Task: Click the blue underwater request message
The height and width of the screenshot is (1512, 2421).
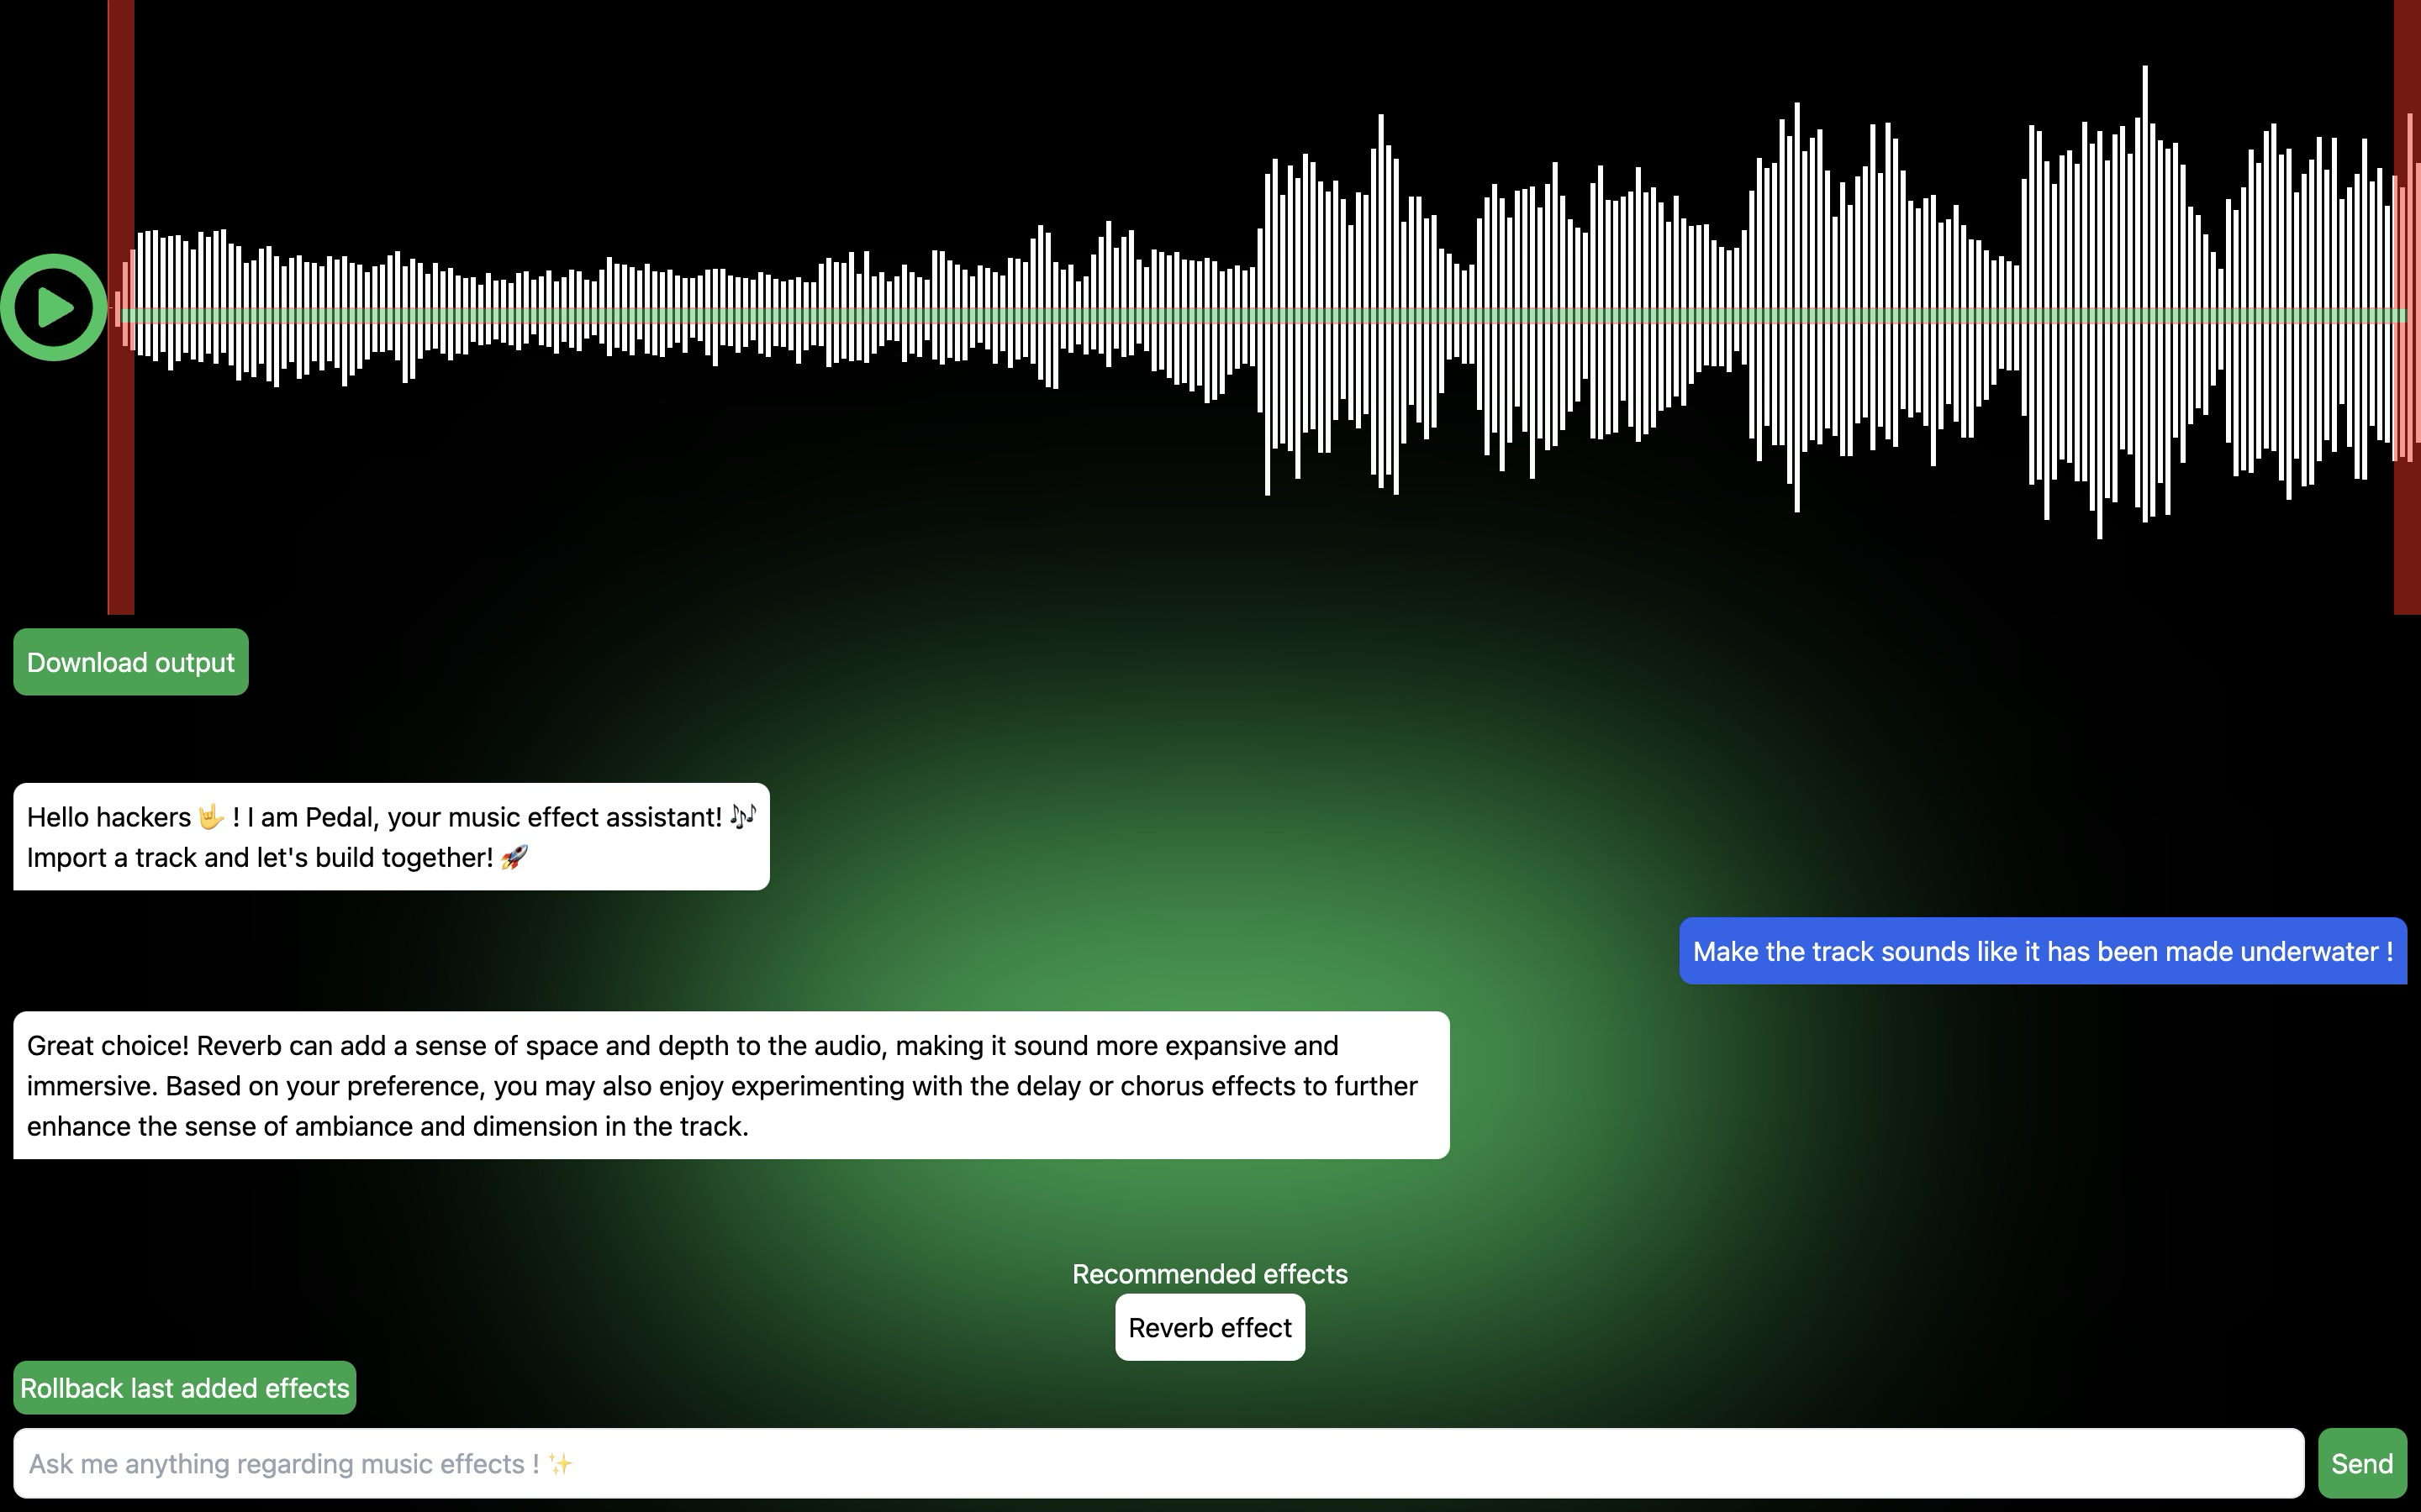Action: (x=2042, y=951)
